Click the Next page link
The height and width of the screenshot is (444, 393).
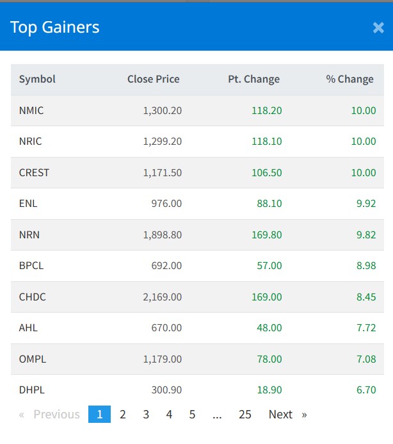tap(287, 415)
